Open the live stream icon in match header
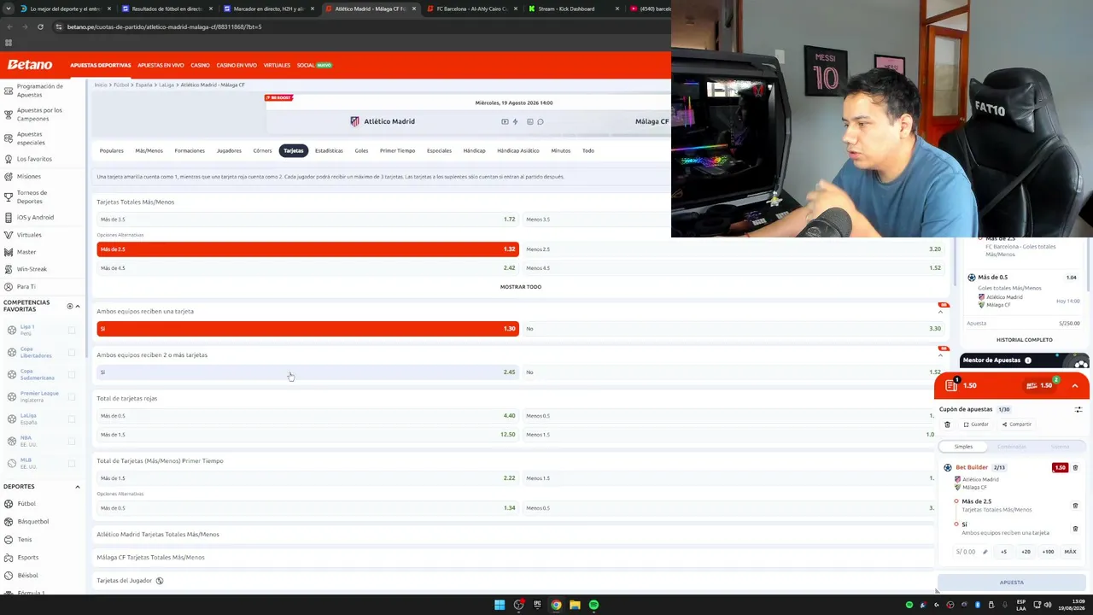 (505, 121)
